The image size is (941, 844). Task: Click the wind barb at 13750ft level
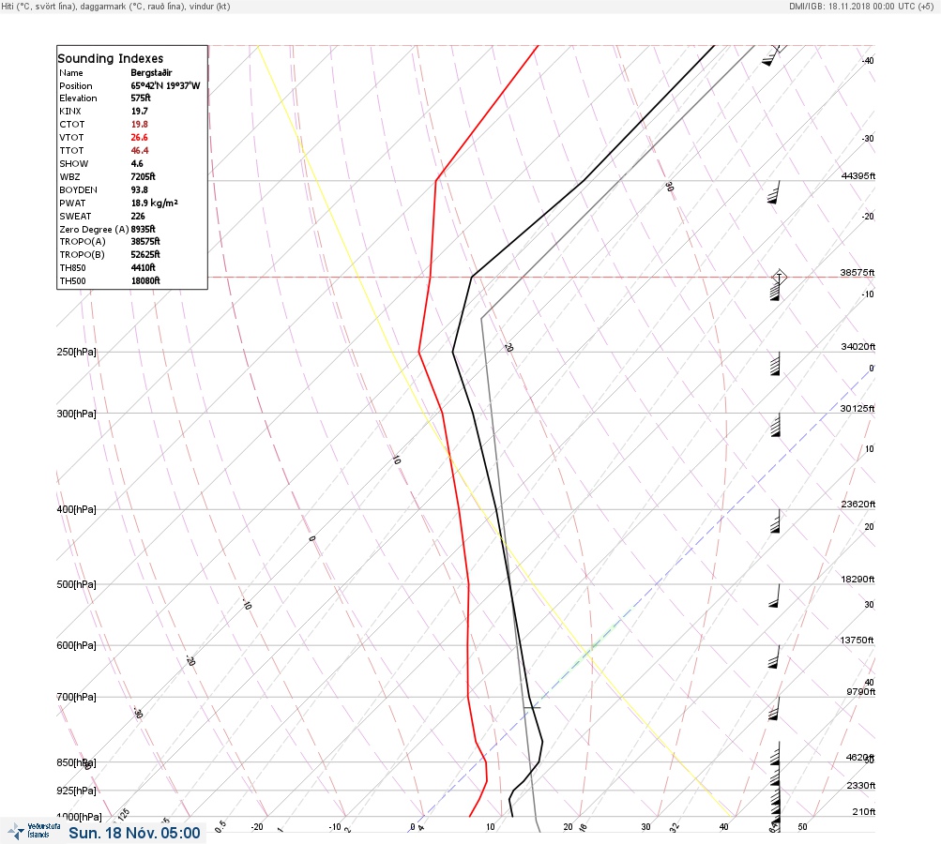[774, 656]
